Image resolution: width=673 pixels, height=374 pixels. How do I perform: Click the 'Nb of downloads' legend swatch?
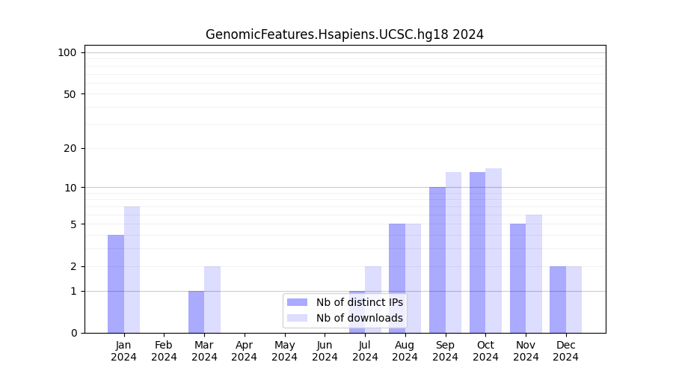[297, 318]
